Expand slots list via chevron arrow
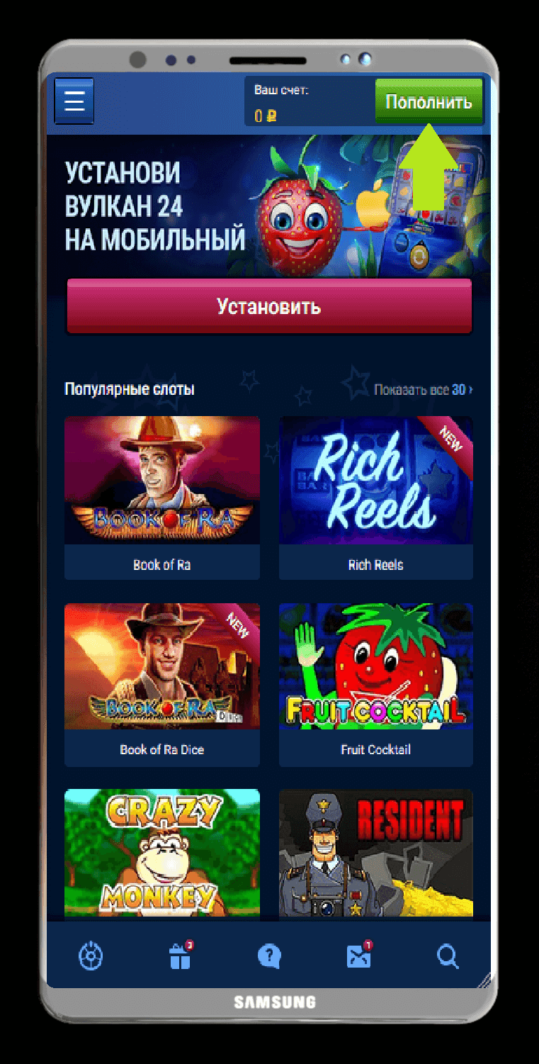539x1064 pixels. tap(471, 390)
